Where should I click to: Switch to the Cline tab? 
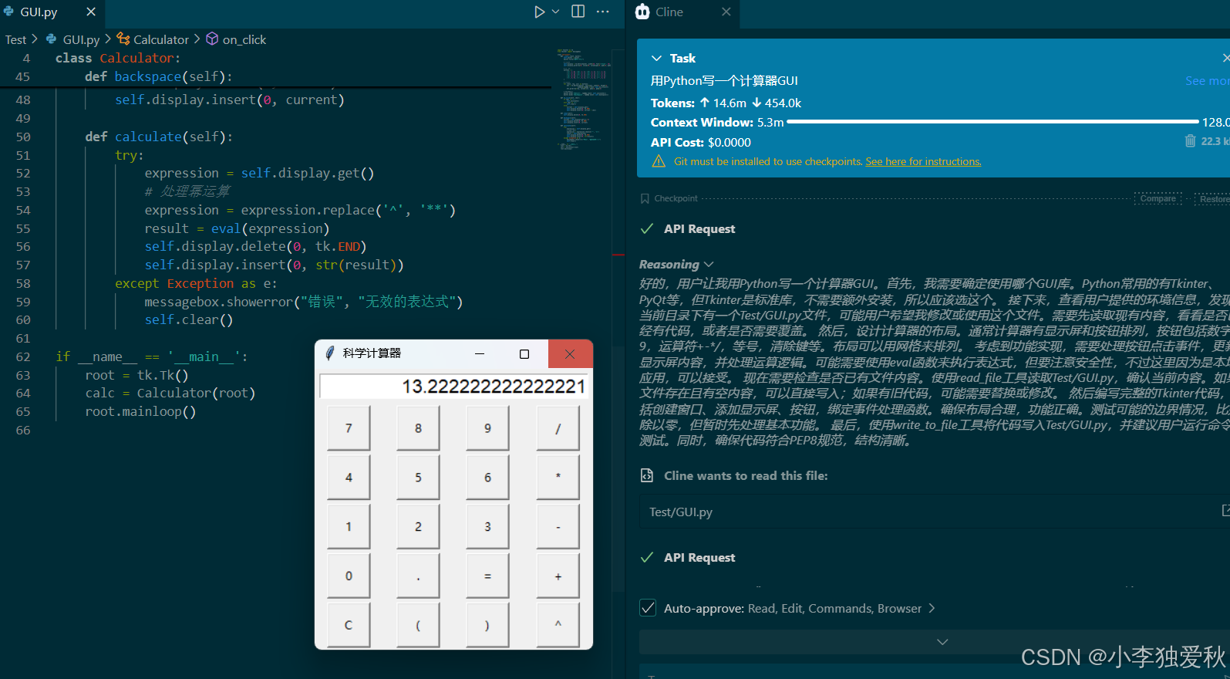(x=669, y=12)
